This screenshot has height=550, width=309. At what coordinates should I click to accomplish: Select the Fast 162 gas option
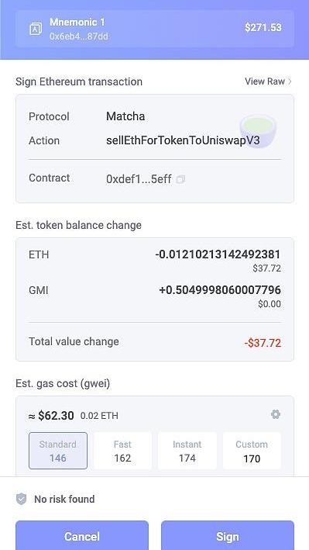coord(122,451)
